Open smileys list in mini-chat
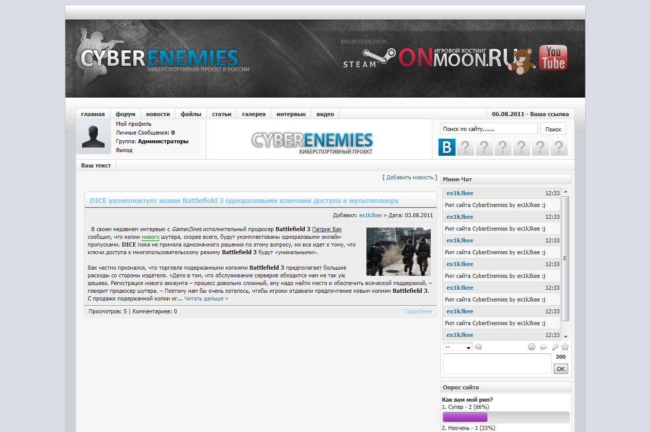 click(x=532, y=347)
